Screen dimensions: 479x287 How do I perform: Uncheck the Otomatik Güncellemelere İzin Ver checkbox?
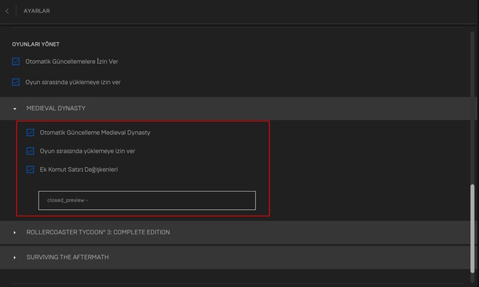16,61
